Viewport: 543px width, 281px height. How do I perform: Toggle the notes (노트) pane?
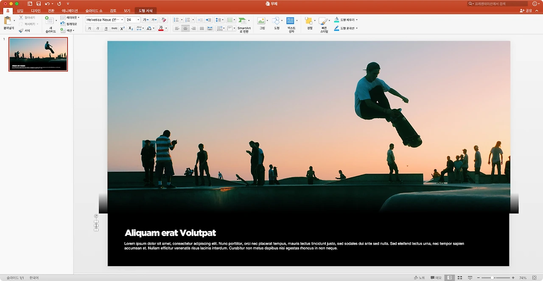pos(419,278)
